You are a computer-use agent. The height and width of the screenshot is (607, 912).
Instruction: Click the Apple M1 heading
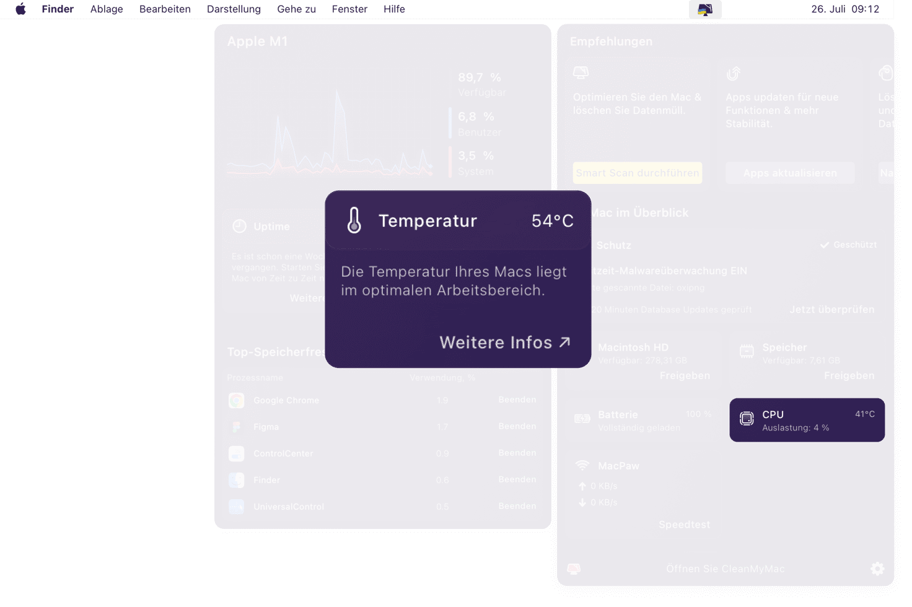pos(257,41)
